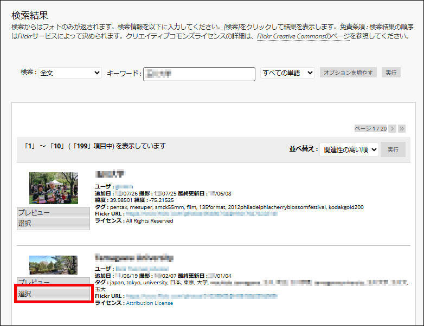
Task: Open the first result's user name link
Action: click(x=124, y=187)
